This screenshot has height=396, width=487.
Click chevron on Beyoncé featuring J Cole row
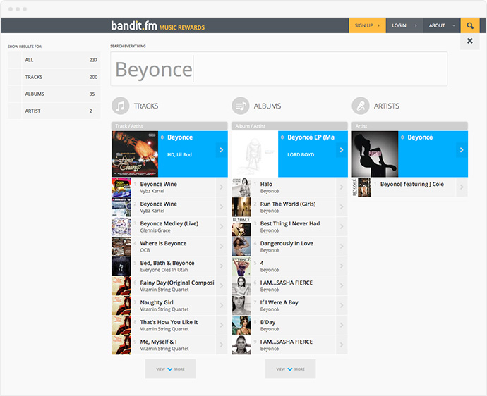pos(462,187)
